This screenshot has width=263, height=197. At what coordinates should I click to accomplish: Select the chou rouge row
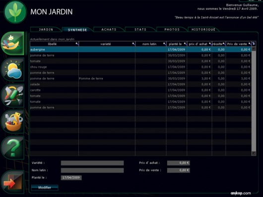point(140,67)
